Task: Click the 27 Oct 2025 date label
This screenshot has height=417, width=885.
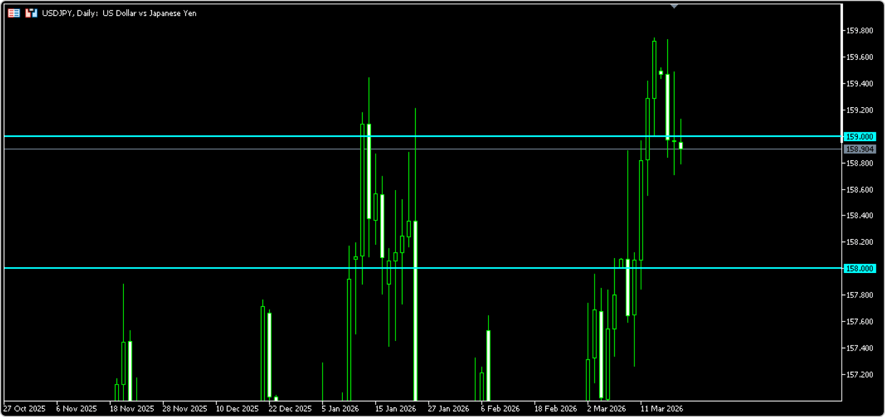Action: (24, 408)
